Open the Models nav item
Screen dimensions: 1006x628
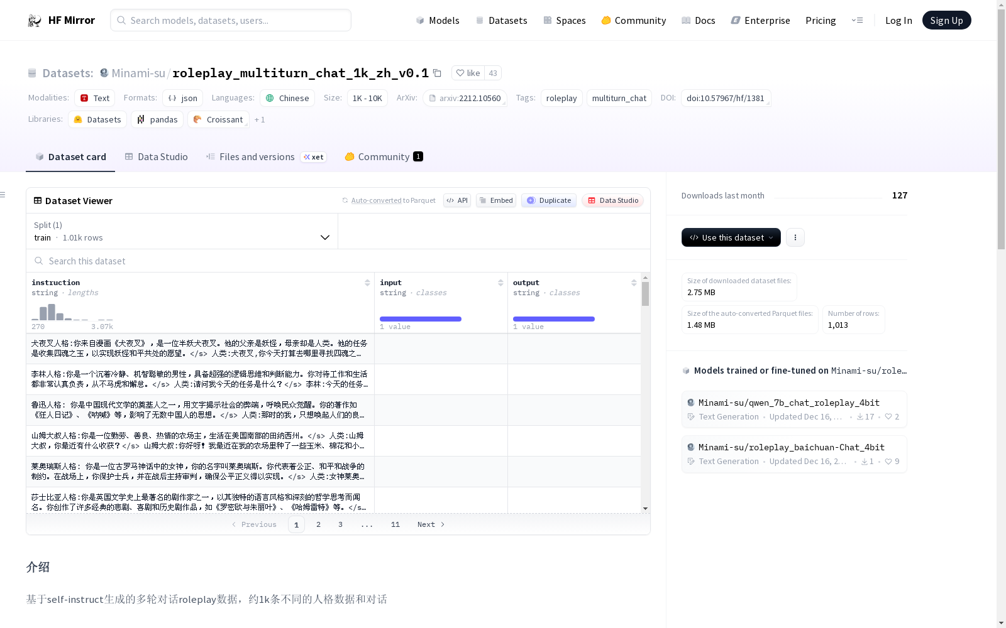tap(438, 20)
